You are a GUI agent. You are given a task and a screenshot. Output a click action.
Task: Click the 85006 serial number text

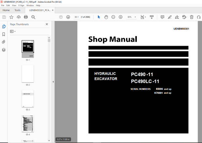point(159,89)
